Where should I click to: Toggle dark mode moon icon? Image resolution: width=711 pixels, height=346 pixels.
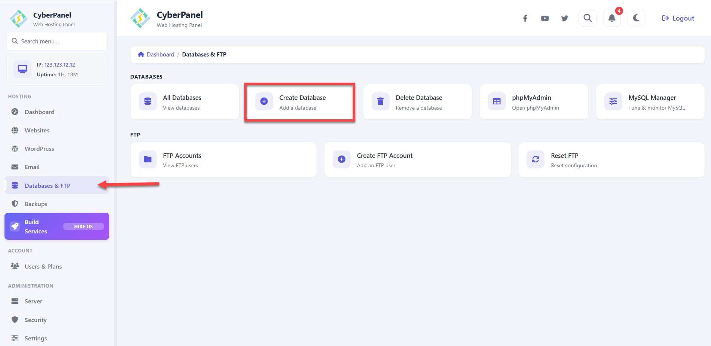[636, 18]
